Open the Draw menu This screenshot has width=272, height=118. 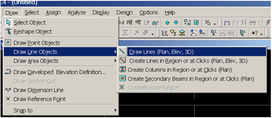[12, 13]
